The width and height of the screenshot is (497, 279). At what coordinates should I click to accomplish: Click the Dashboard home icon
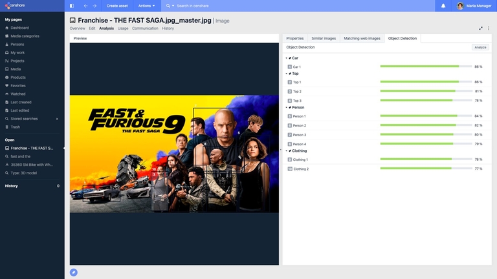[6, 28]
